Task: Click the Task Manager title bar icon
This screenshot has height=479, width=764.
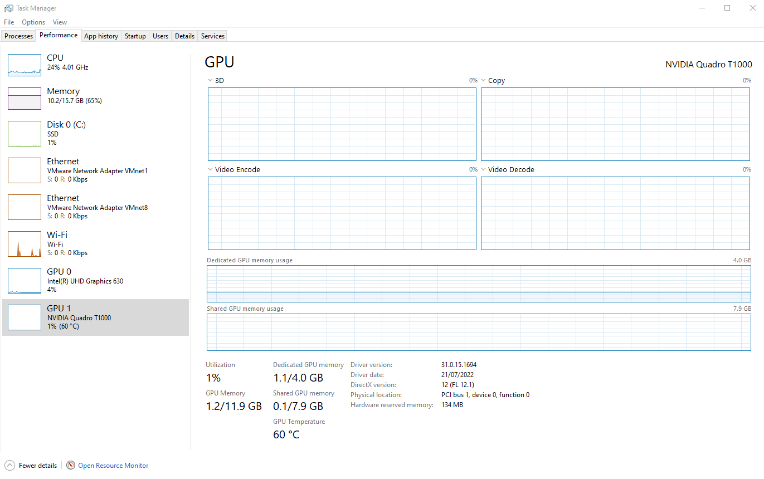Action: [8, 8]
